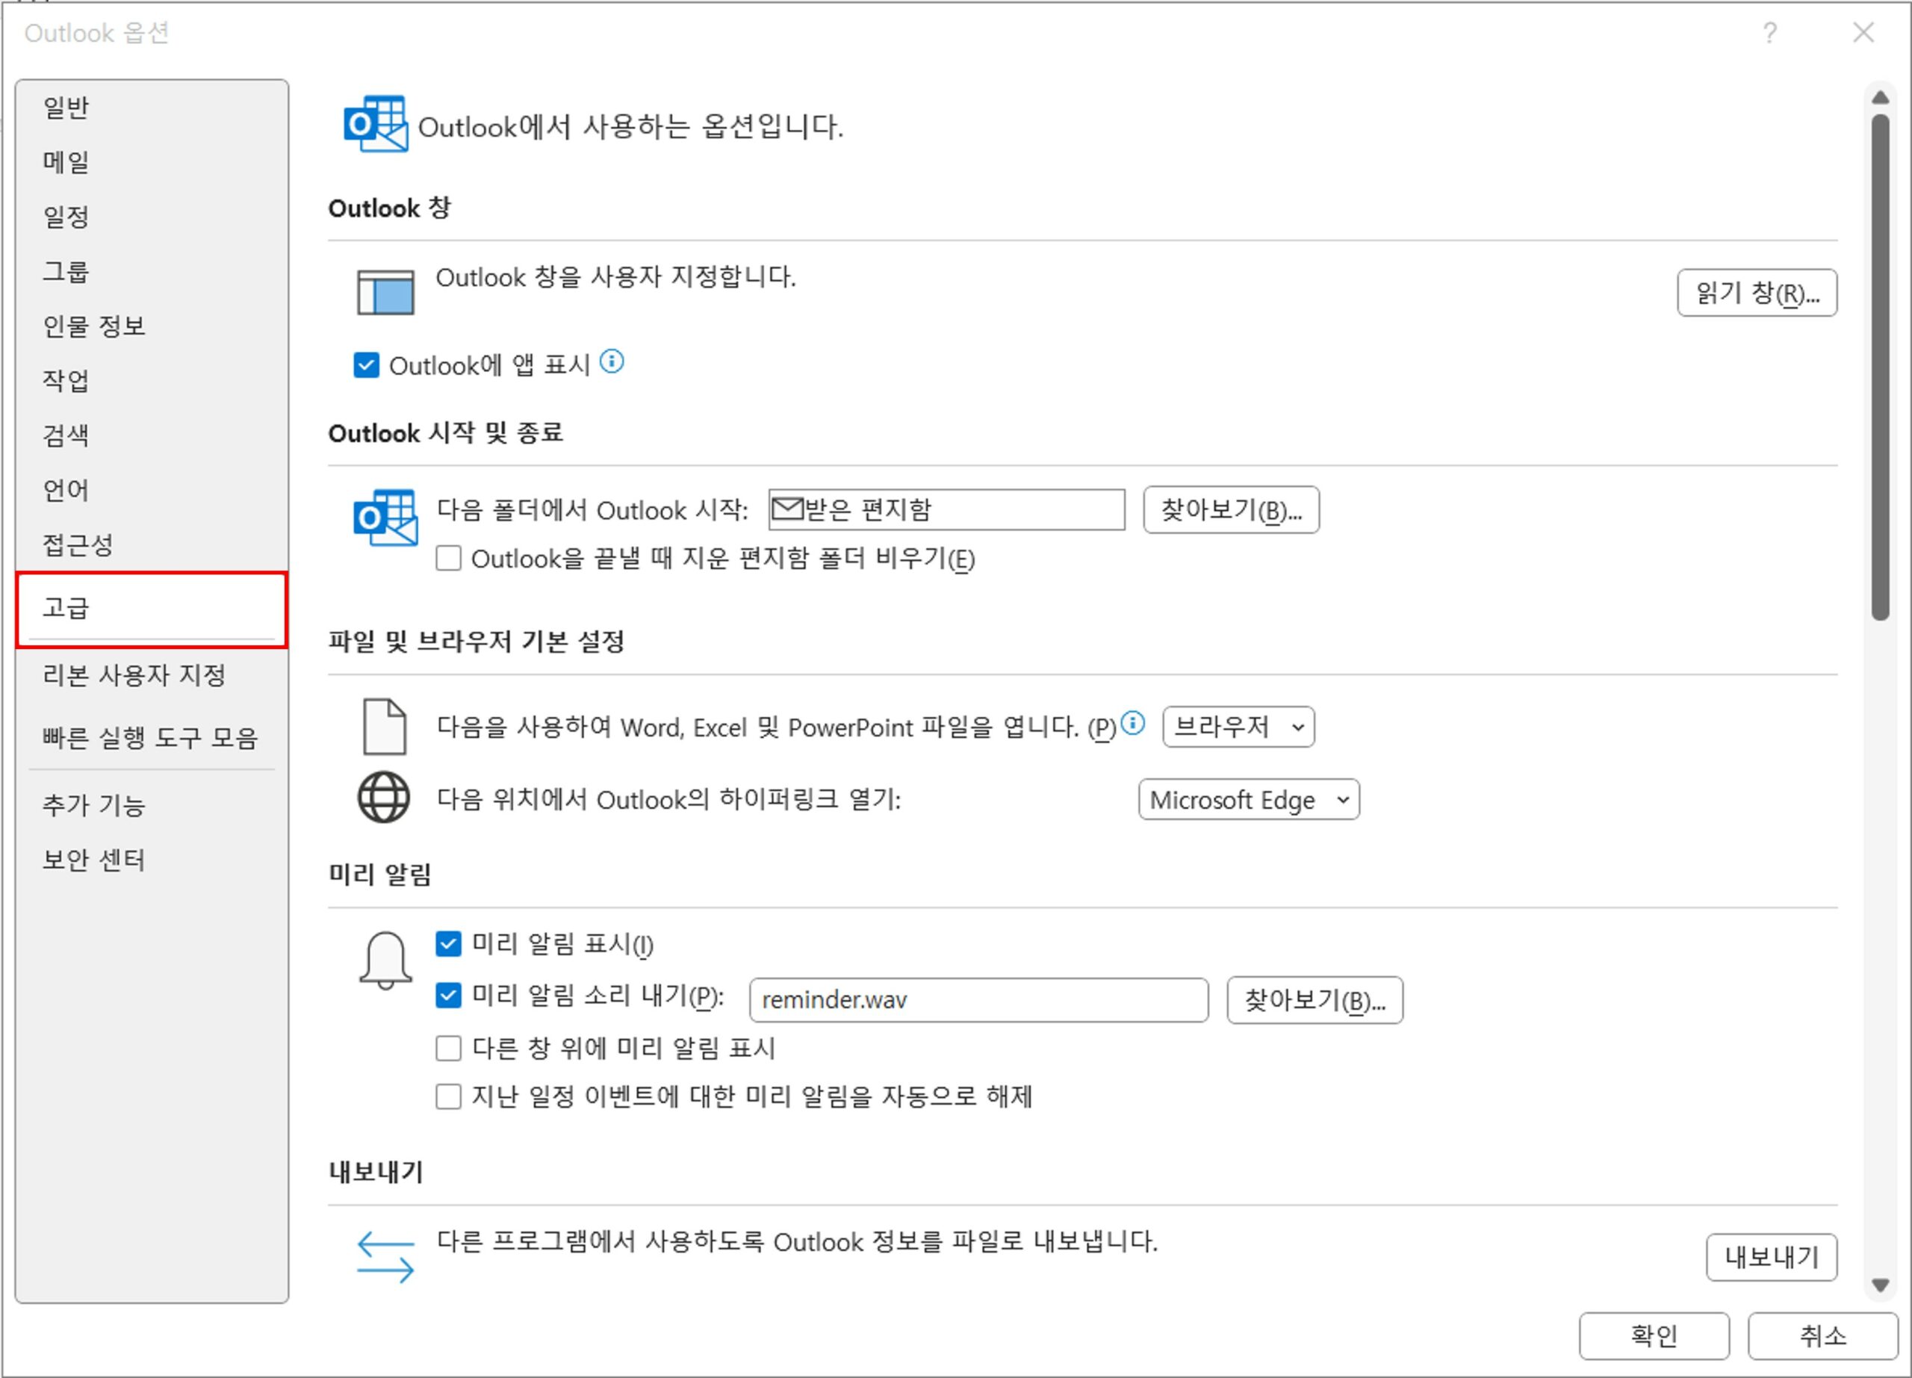Click the Outlook window layout icon

pos(385,291)
